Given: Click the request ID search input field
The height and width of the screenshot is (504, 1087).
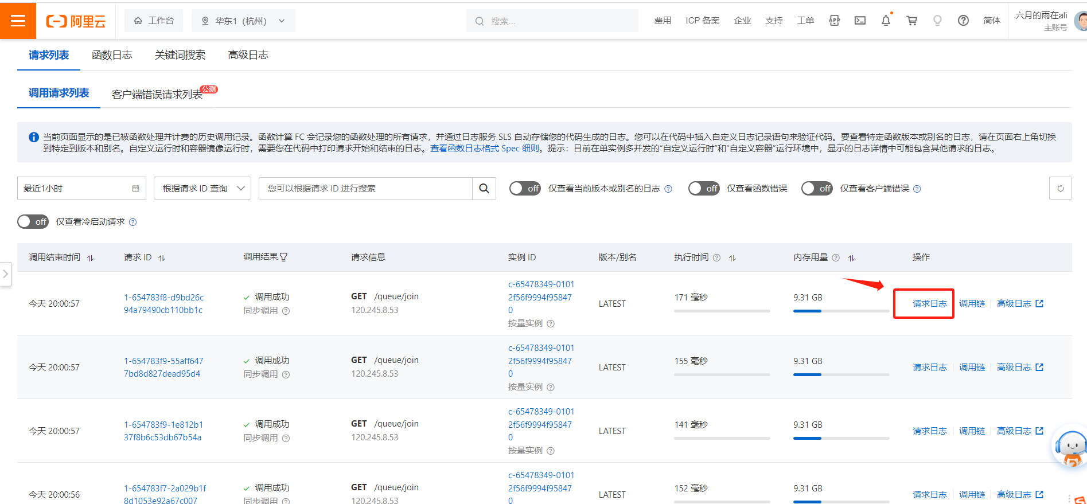Looking at the screenshot, I should click(365, 189).
